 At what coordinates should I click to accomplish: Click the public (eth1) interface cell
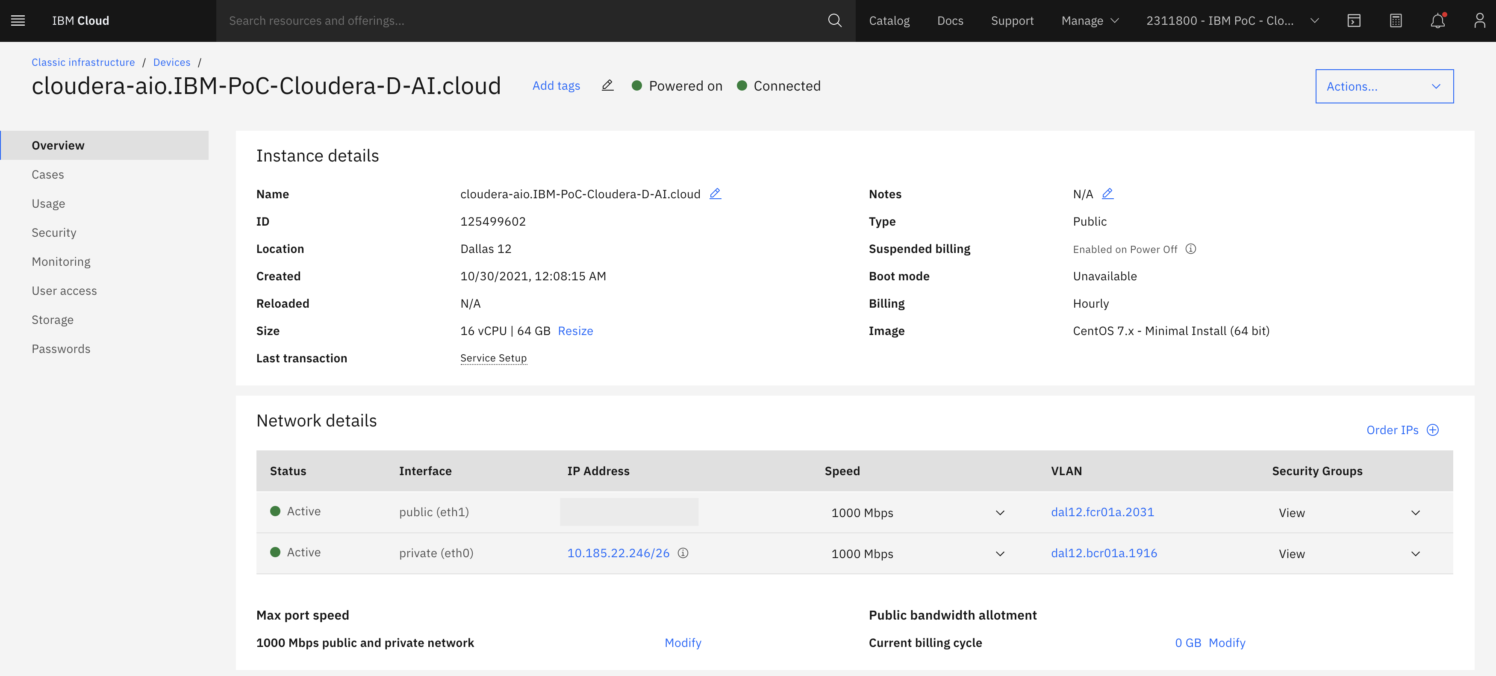point(434,512)
